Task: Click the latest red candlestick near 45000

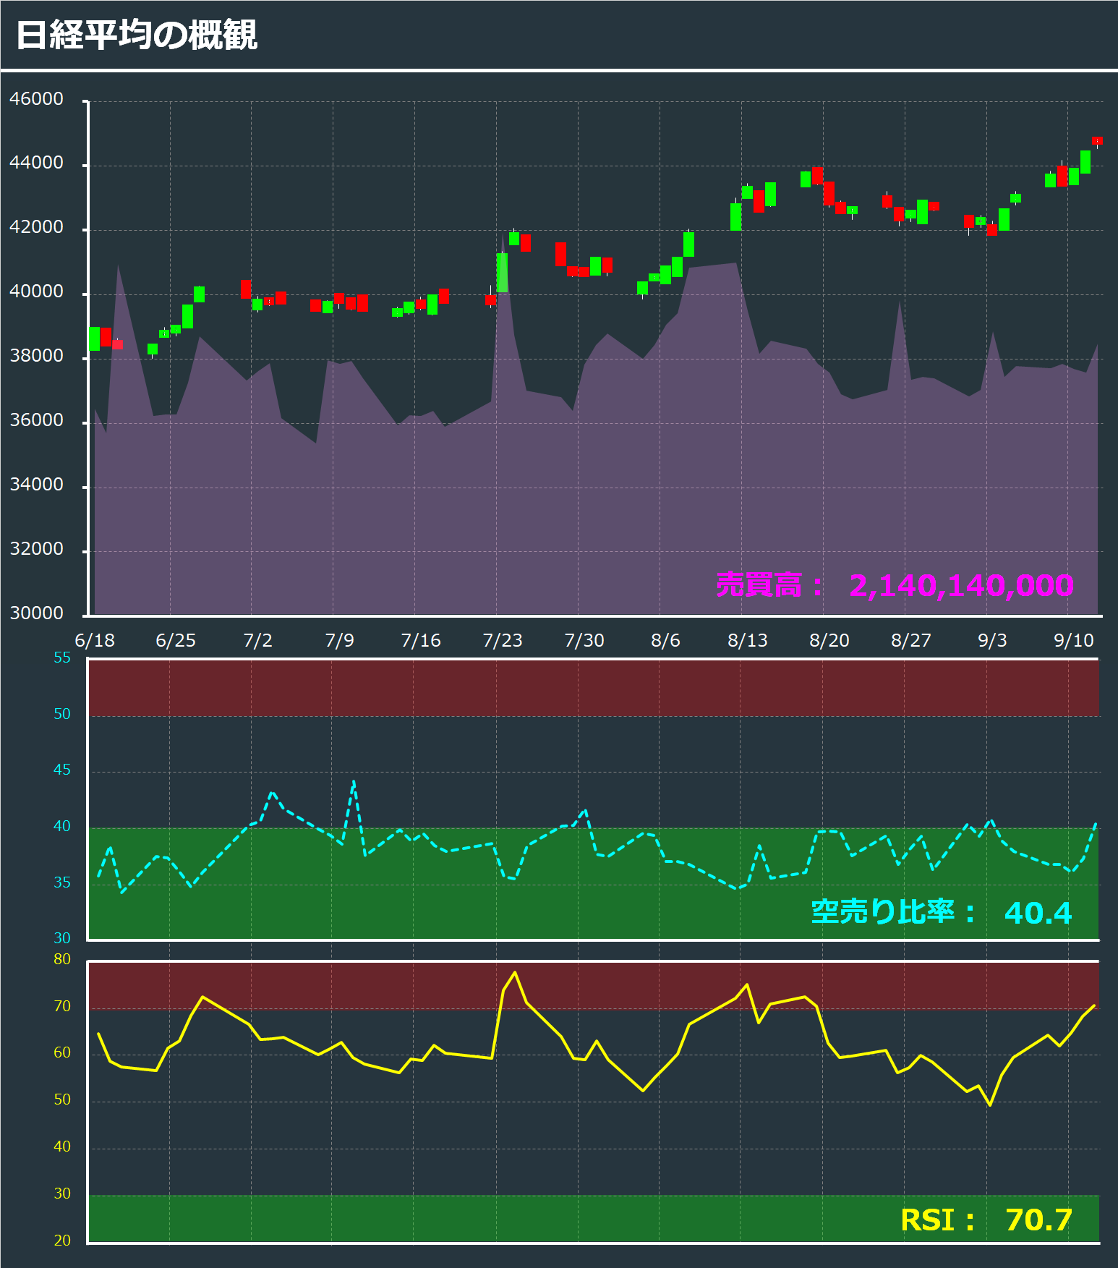Action: click(1097, 140)
